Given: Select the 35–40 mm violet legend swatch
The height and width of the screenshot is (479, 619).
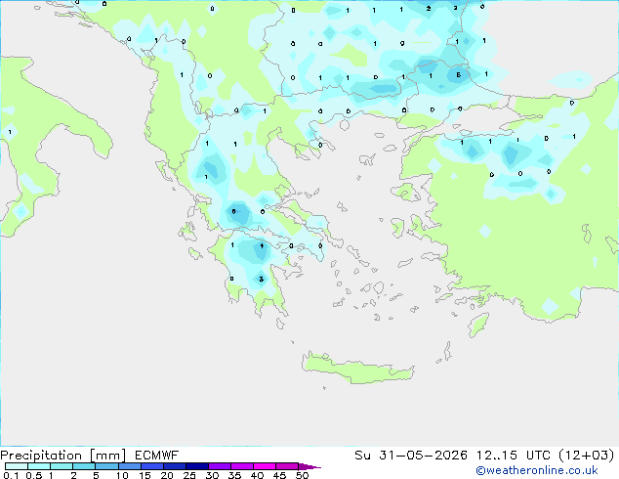Looking at the screenshot, I should pyautogui.click(x=241, y=466).
